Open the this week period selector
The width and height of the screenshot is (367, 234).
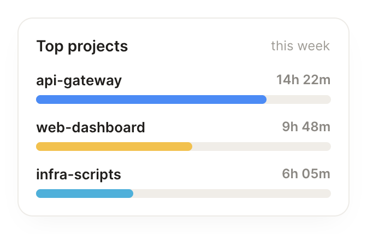(x=300, y=46)
